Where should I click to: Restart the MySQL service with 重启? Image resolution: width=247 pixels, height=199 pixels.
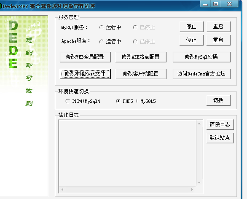218,27
